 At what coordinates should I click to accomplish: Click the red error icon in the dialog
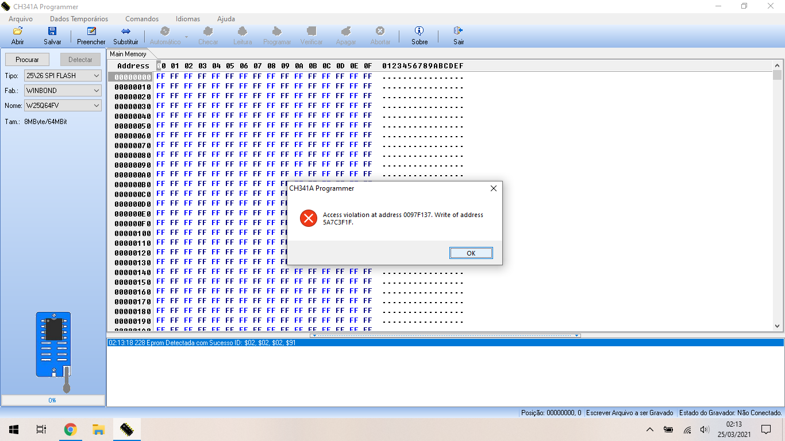(x=309, y=218)
